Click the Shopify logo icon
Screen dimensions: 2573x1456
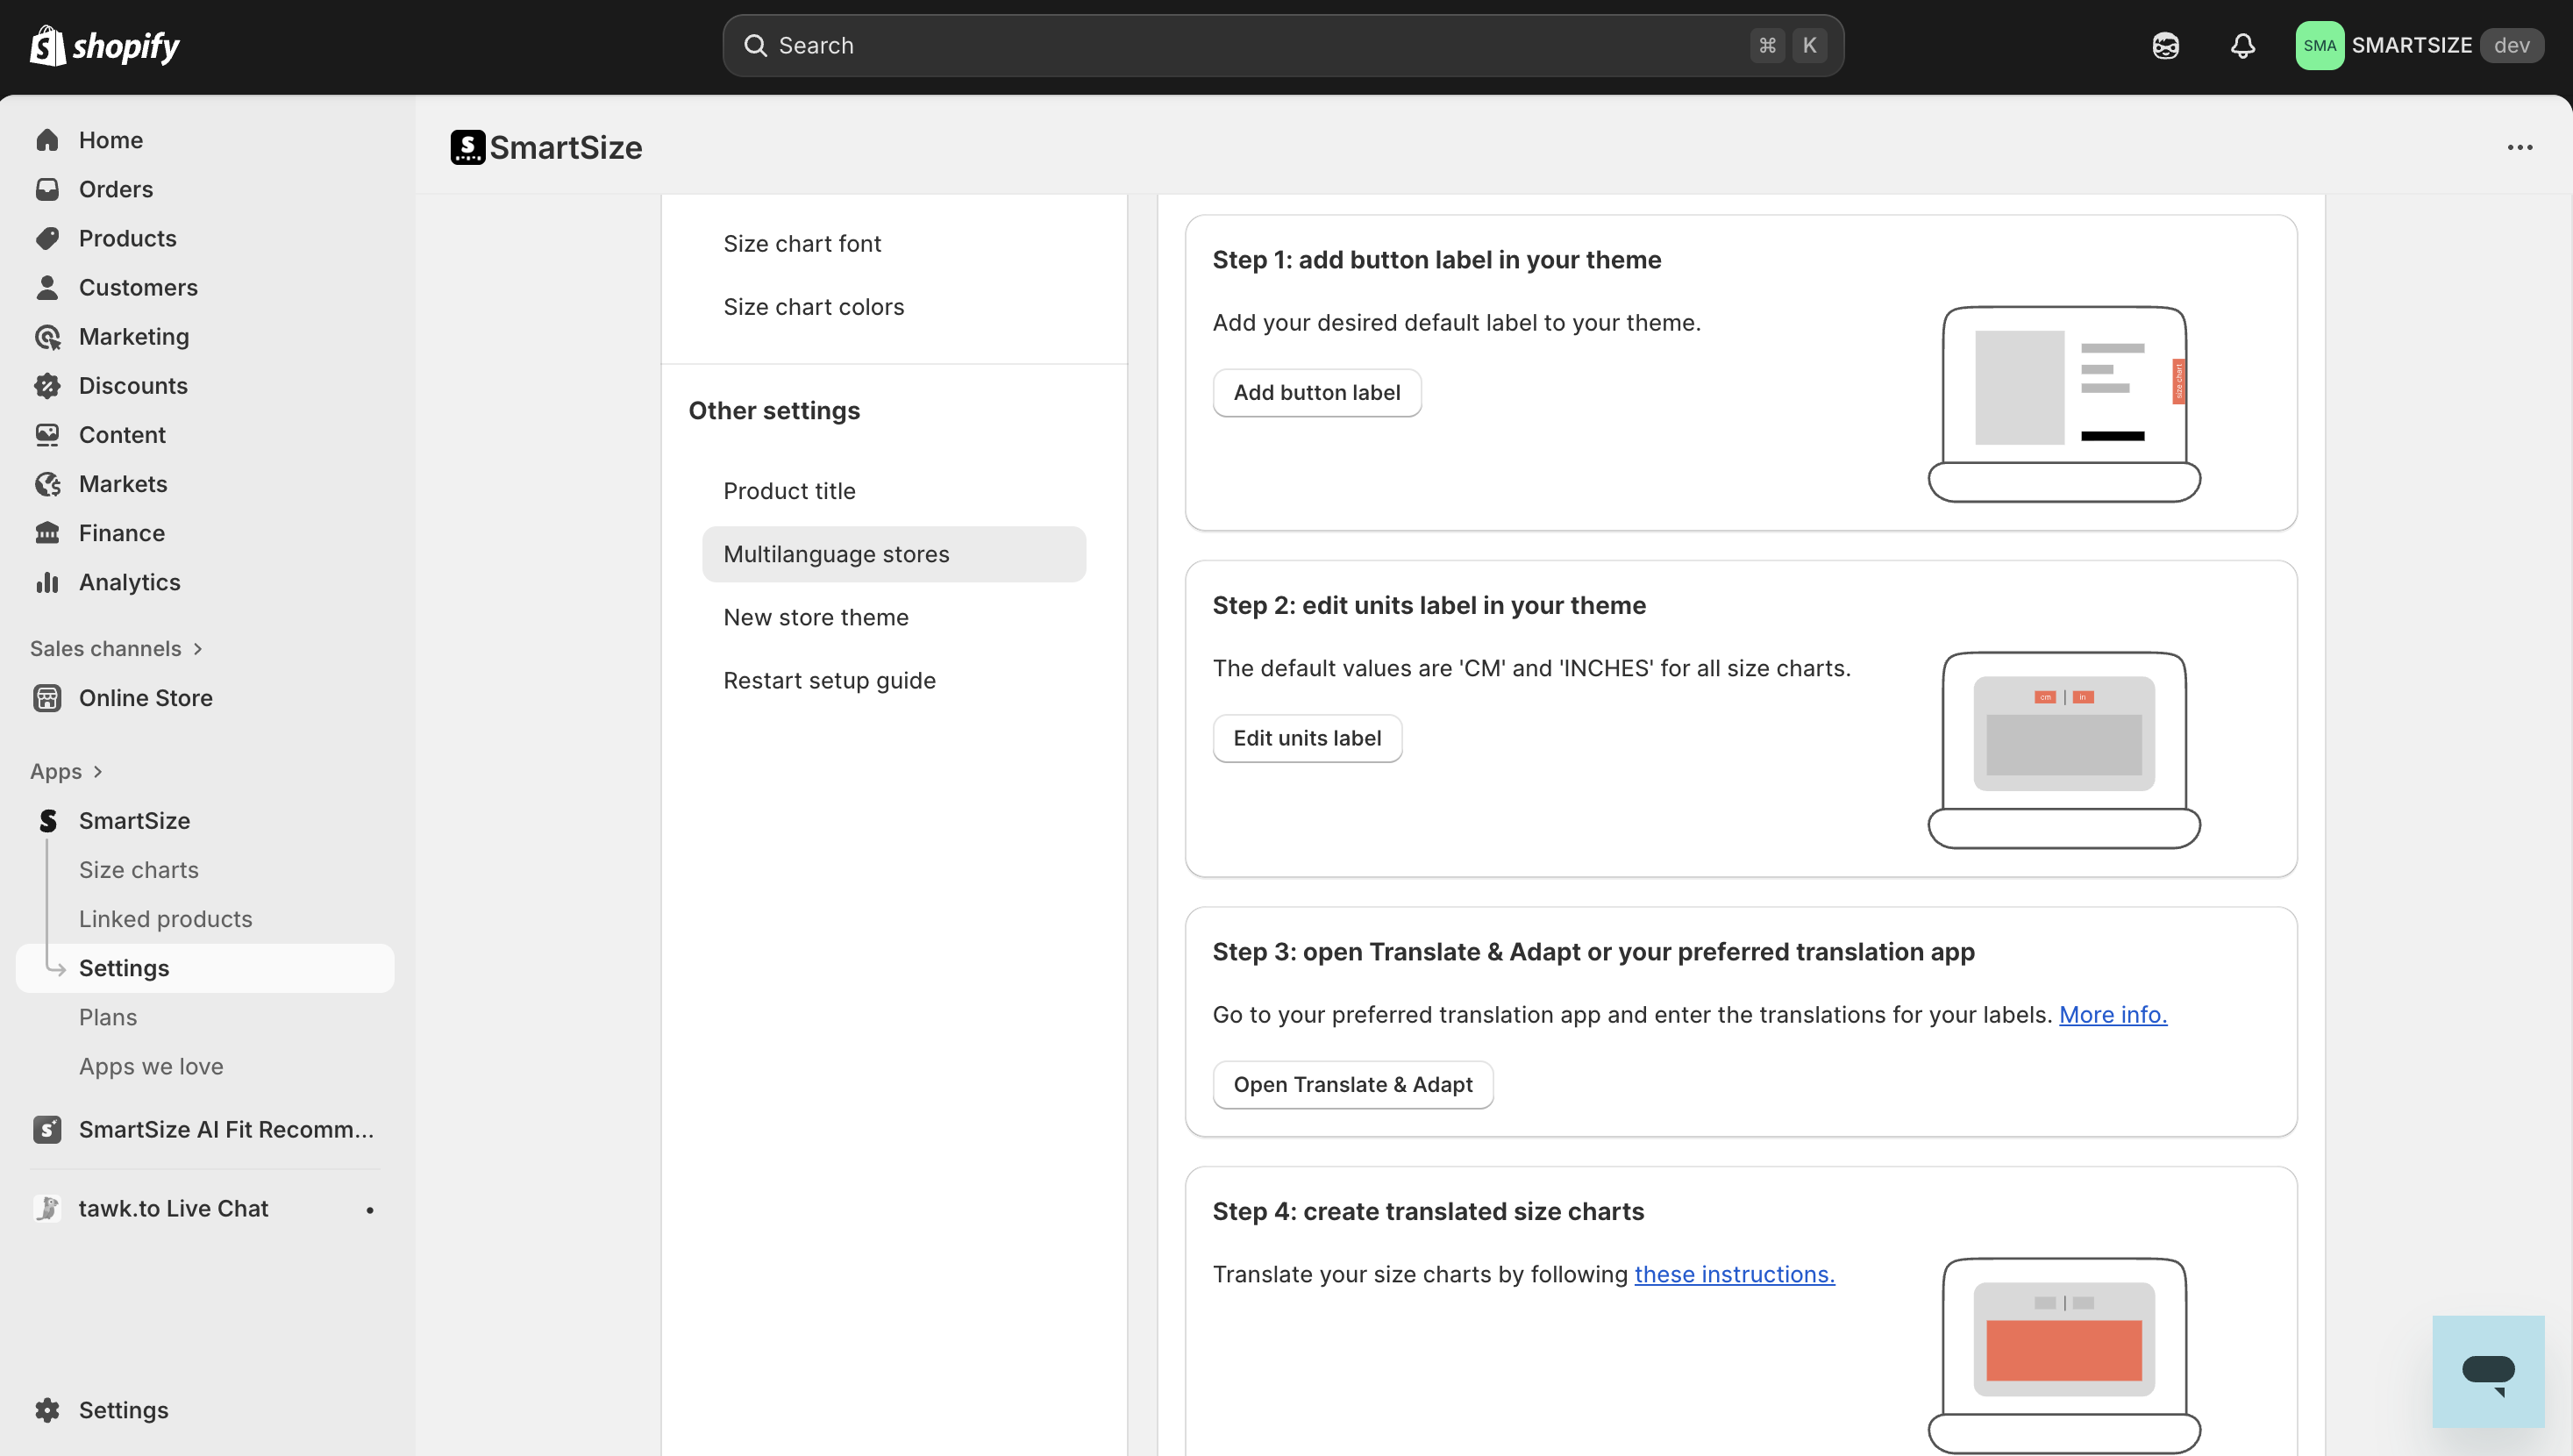tap(48, 45)
